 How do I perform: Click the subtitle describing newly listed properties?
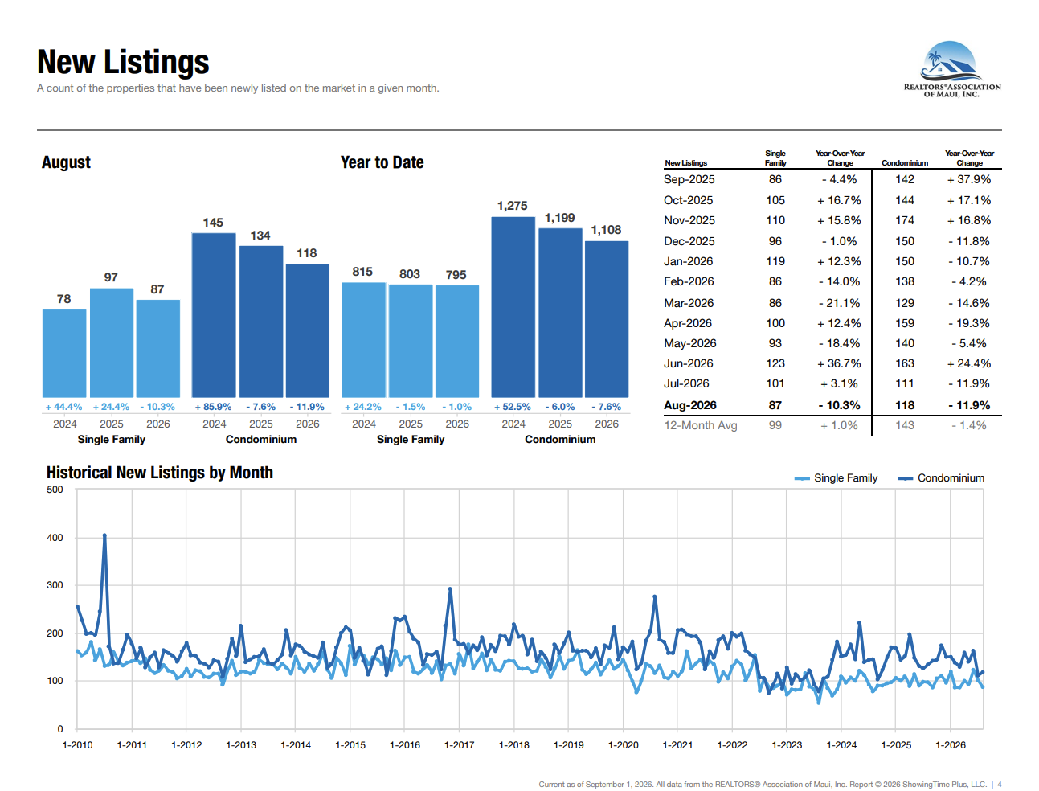pyautogui.click(x=238, y=88)
